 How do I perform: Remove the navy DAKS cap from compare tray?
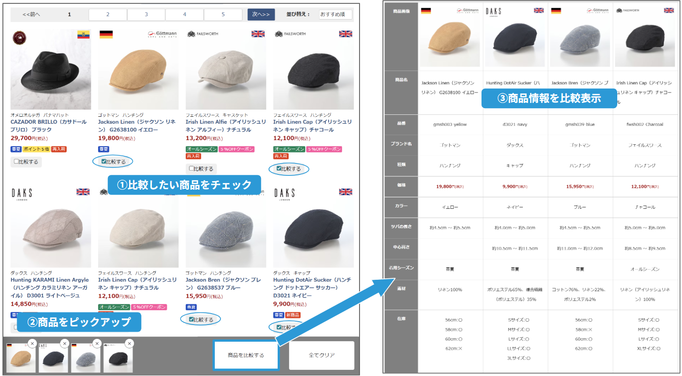coord(64,343)
